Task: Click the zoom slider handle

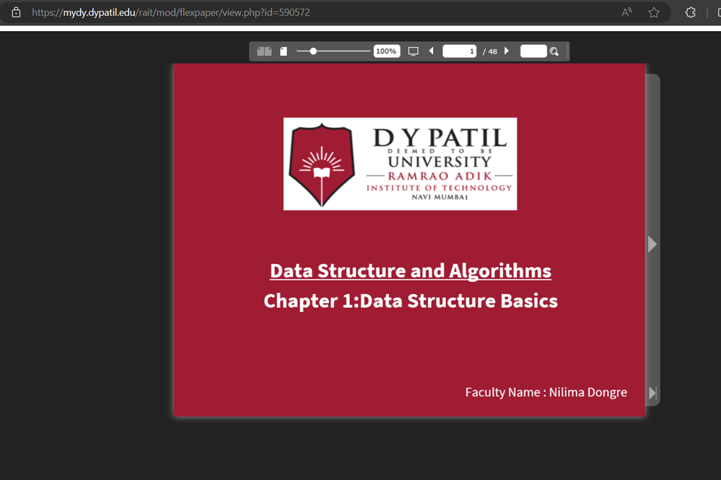Action: pyautogui.click(x=313, y=51)
